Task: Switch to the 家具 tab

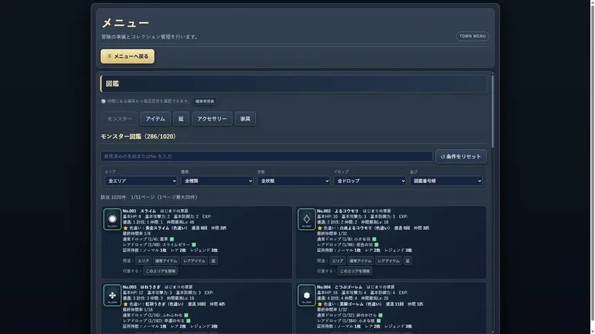Action: pyautogui.click(x=245, y=119)
